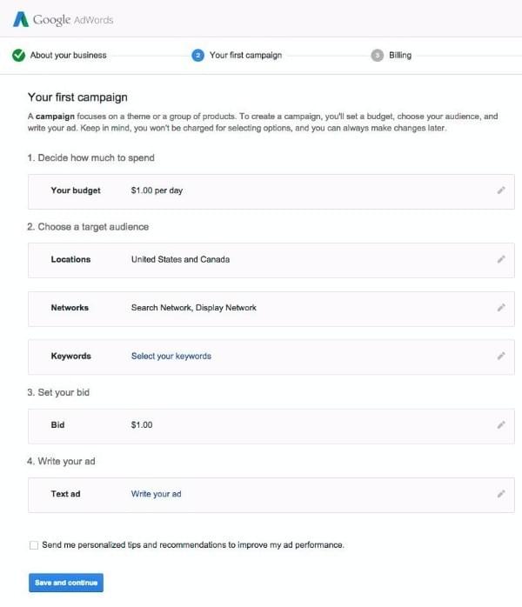Open Keywords editing via pencil icon
522x607 pixels.
[501, 356]
